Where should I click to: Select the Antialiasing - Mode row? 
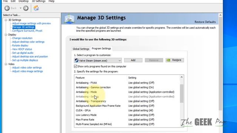(x=127, y=92)
